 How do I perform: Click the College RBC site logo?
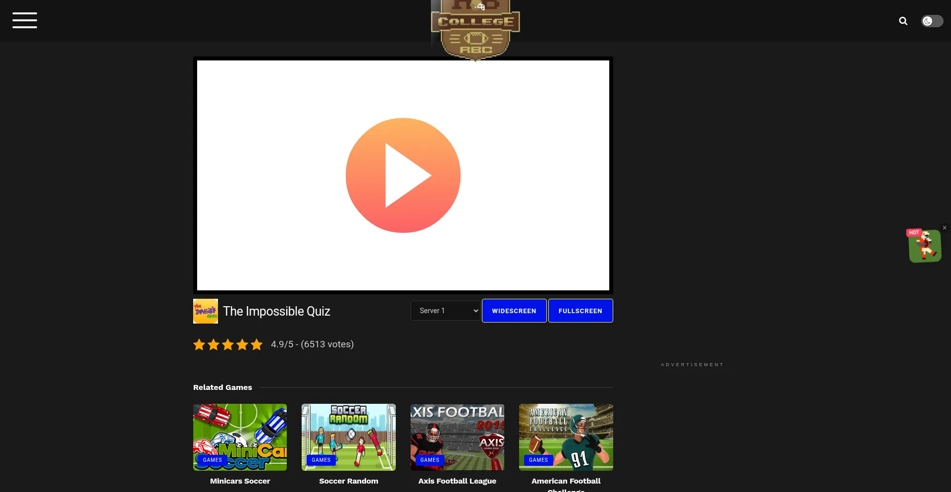[475, 30]
